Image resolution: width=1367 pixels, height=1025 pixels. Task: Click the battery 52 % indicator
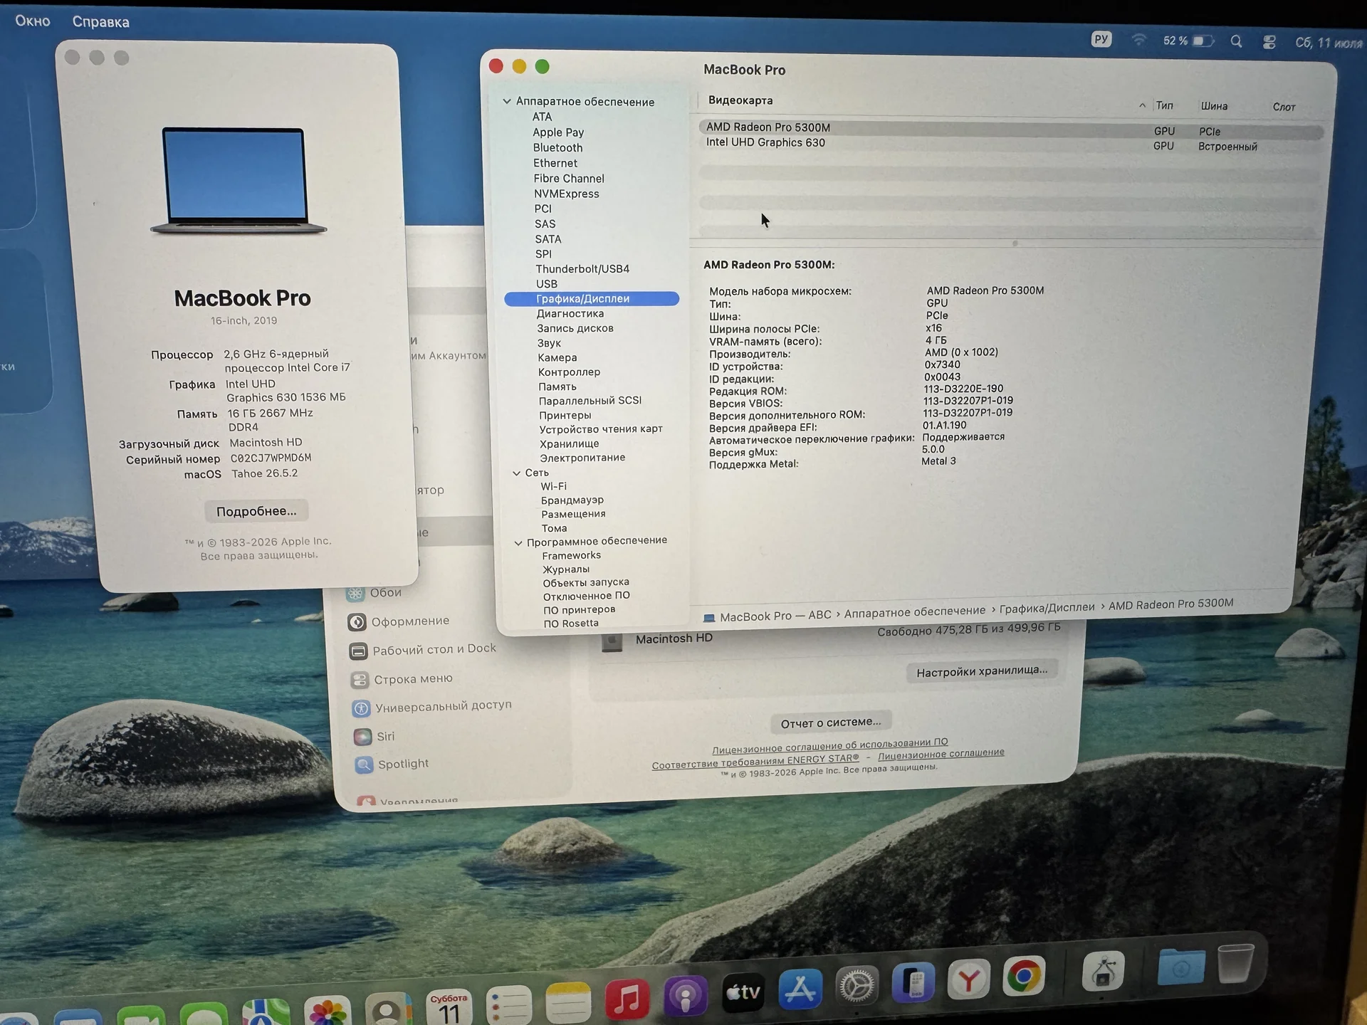click(x=1188, y=41)
